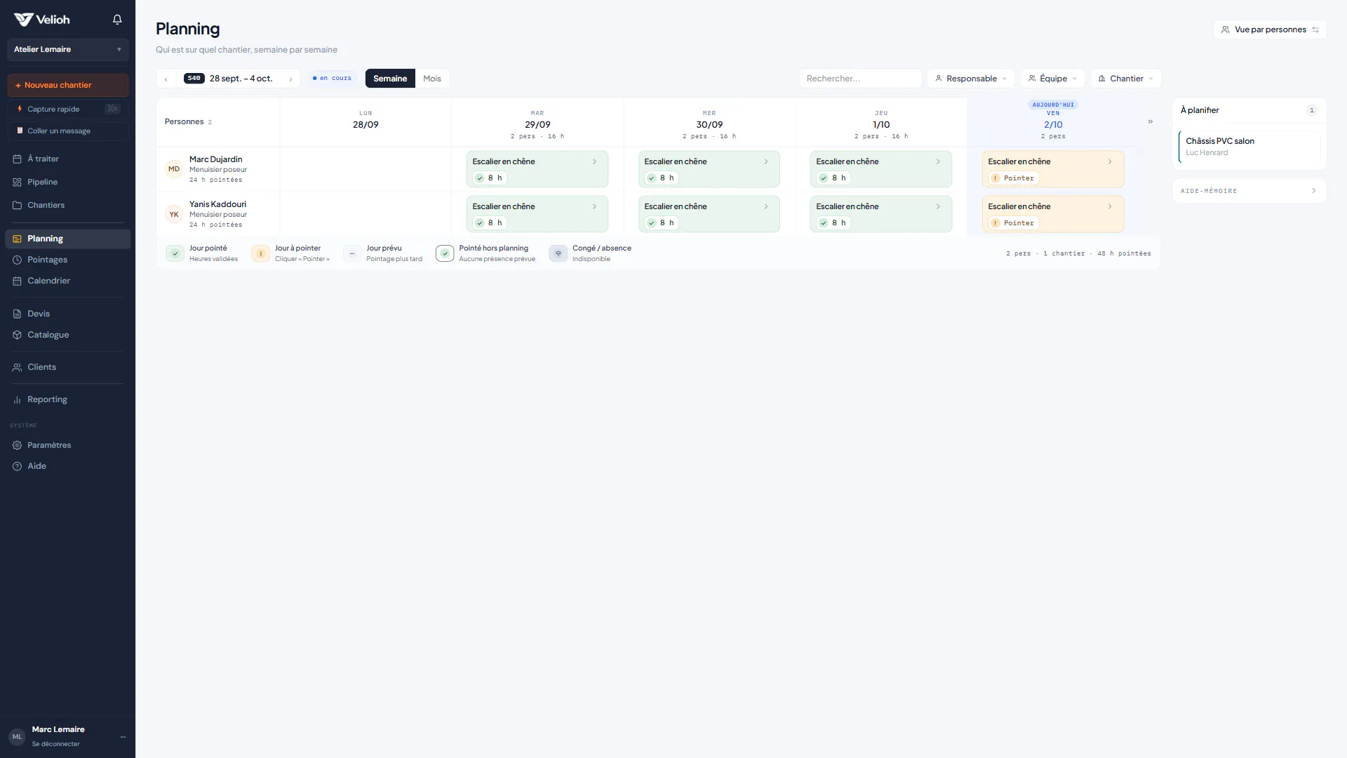Open the Chantiers section

point(67,205)
